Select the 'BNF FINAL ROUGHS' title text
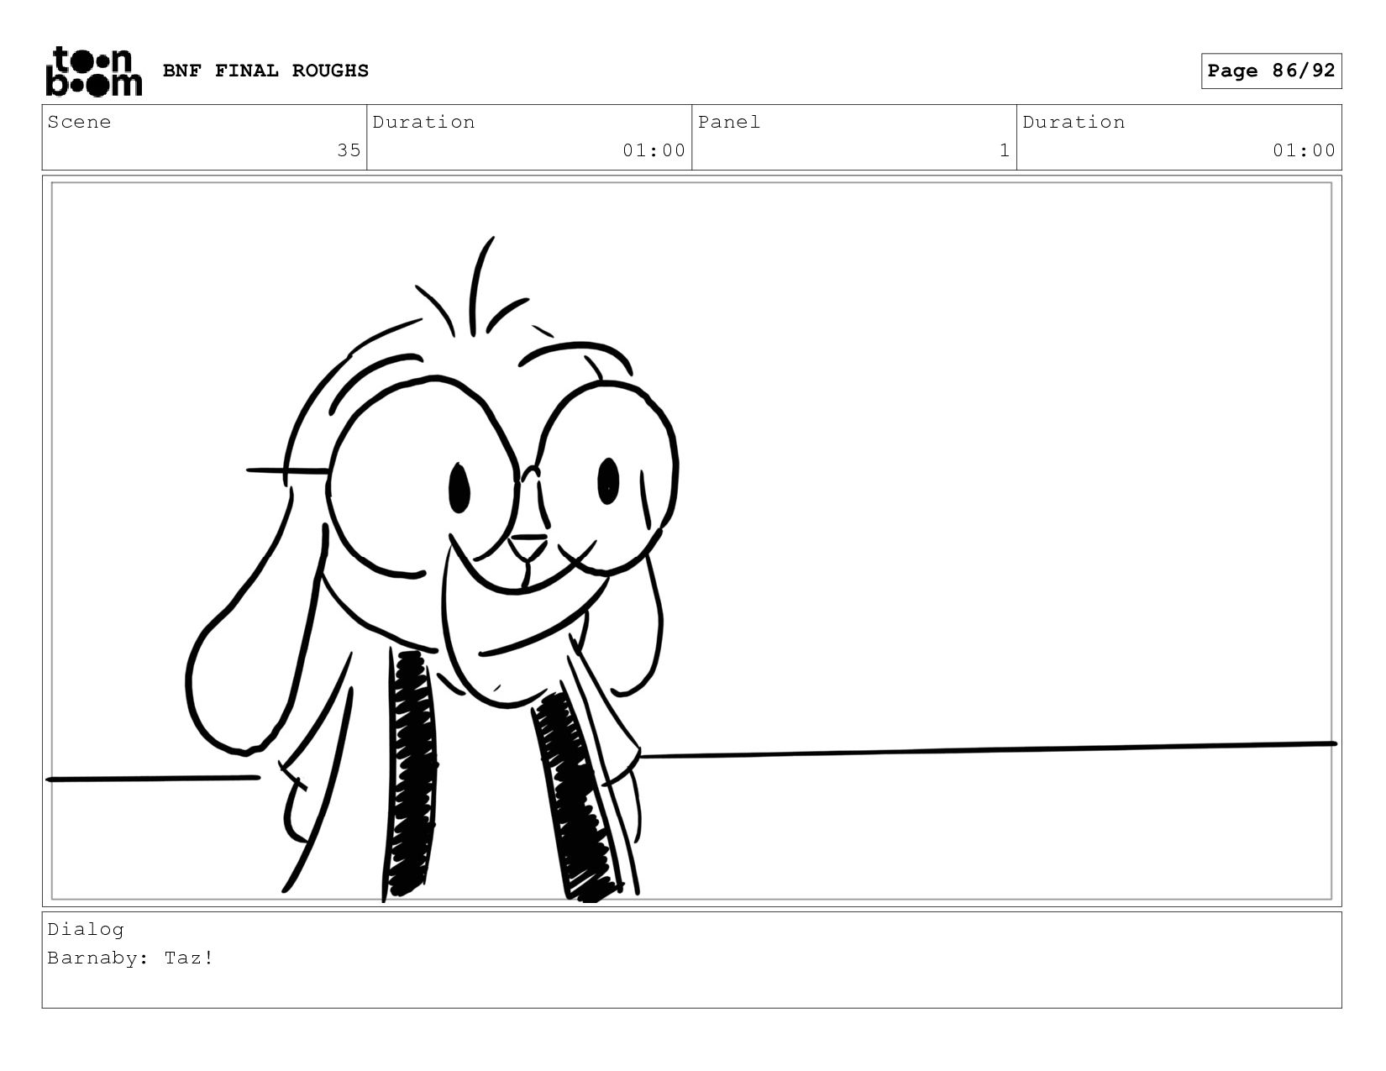1386x1071 pixels. coord(265,71)
